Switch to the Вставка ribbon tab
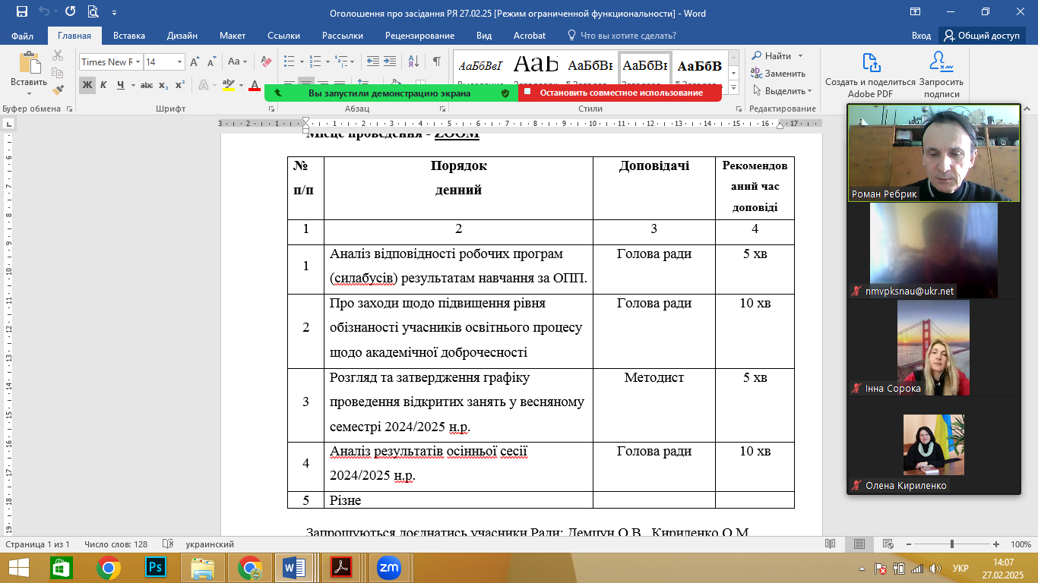 (129, 36)
